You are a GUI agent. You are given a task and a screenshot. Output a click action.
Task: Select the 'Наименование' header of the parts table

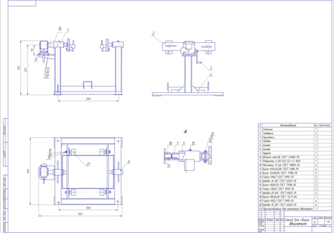point(288,125)
